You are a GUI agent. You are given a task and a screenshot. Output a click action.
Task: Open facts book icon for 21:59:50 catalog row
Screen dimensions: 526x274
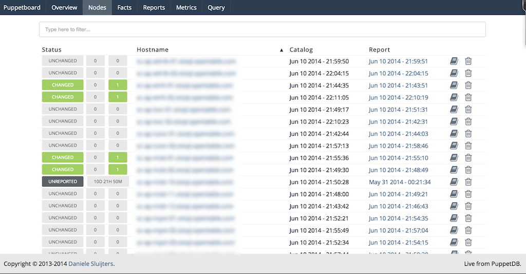pos(454,61)
